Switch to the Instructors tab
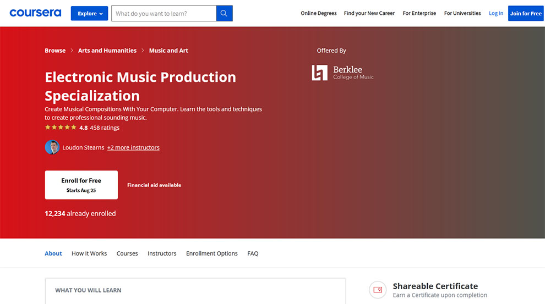 tap(162, 253)
